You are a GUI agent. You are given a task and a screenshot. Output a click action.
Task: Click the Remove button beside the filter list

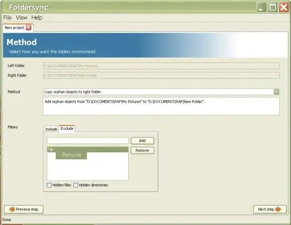(142, 150)
